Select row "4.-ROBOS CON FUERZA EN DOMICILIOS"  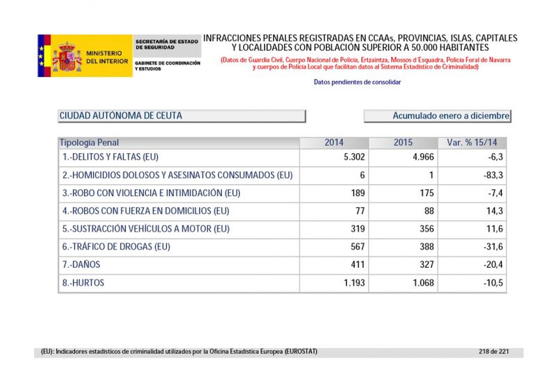click(x=282, y=211)
